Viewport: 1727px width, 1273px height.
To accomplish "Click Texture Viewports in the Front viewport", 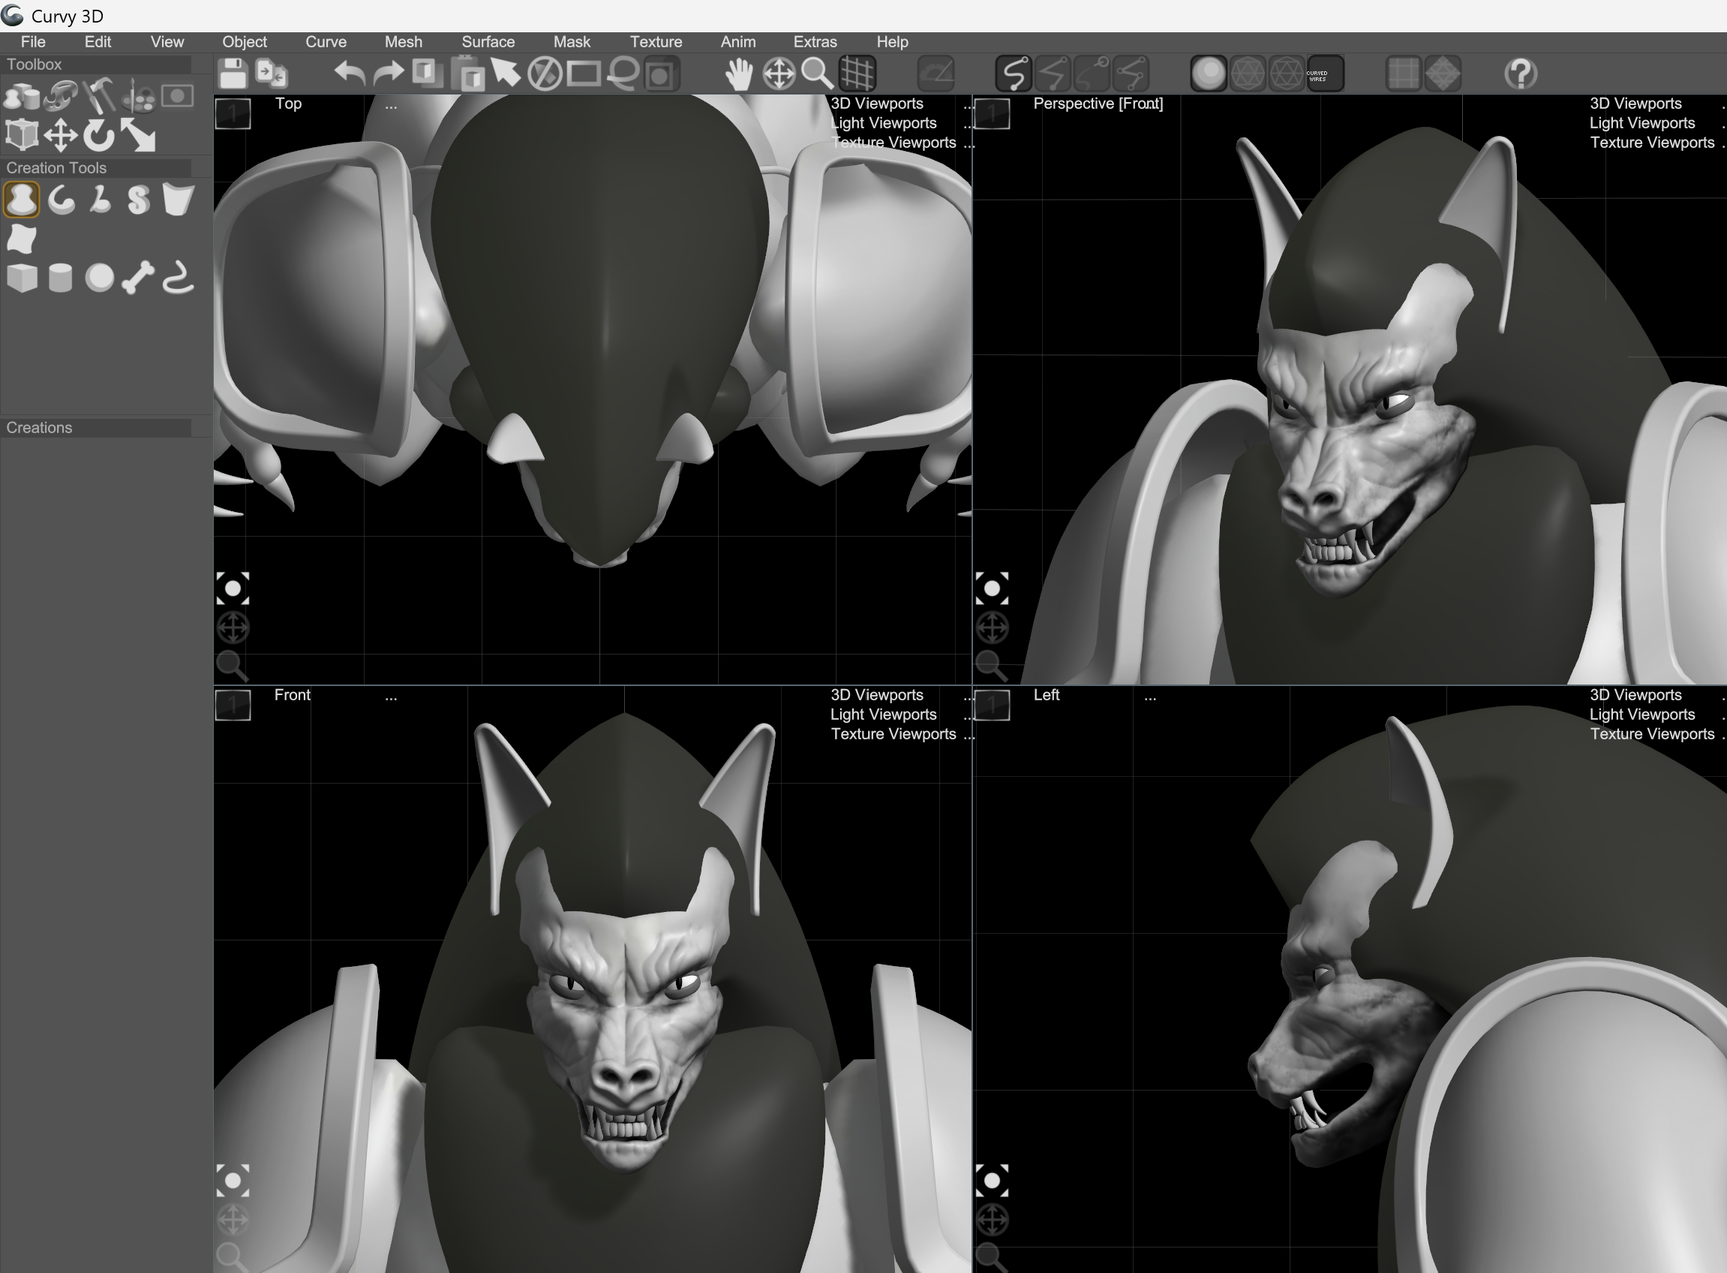I will point(894,734).
